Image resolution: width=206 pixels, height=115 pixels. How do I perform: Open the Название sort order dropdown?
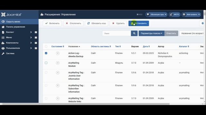point(192,33)
